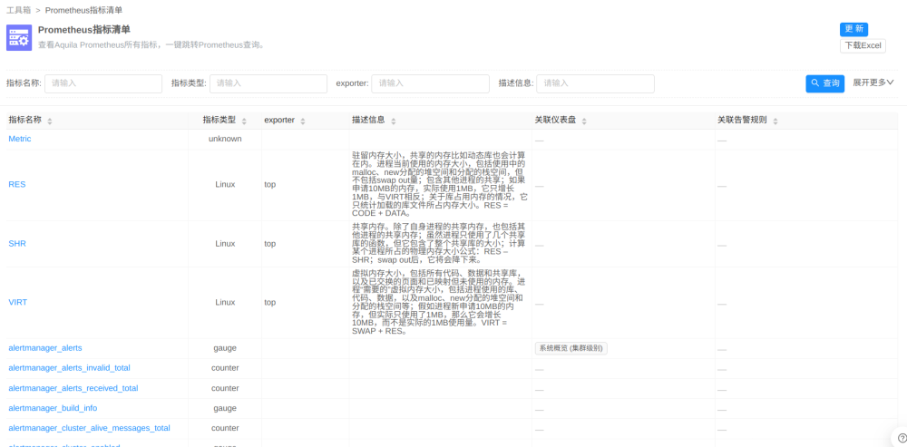Click the 系统概览 (集群级别) dashboard tag

pyautogui.click(x=571, y=348)
